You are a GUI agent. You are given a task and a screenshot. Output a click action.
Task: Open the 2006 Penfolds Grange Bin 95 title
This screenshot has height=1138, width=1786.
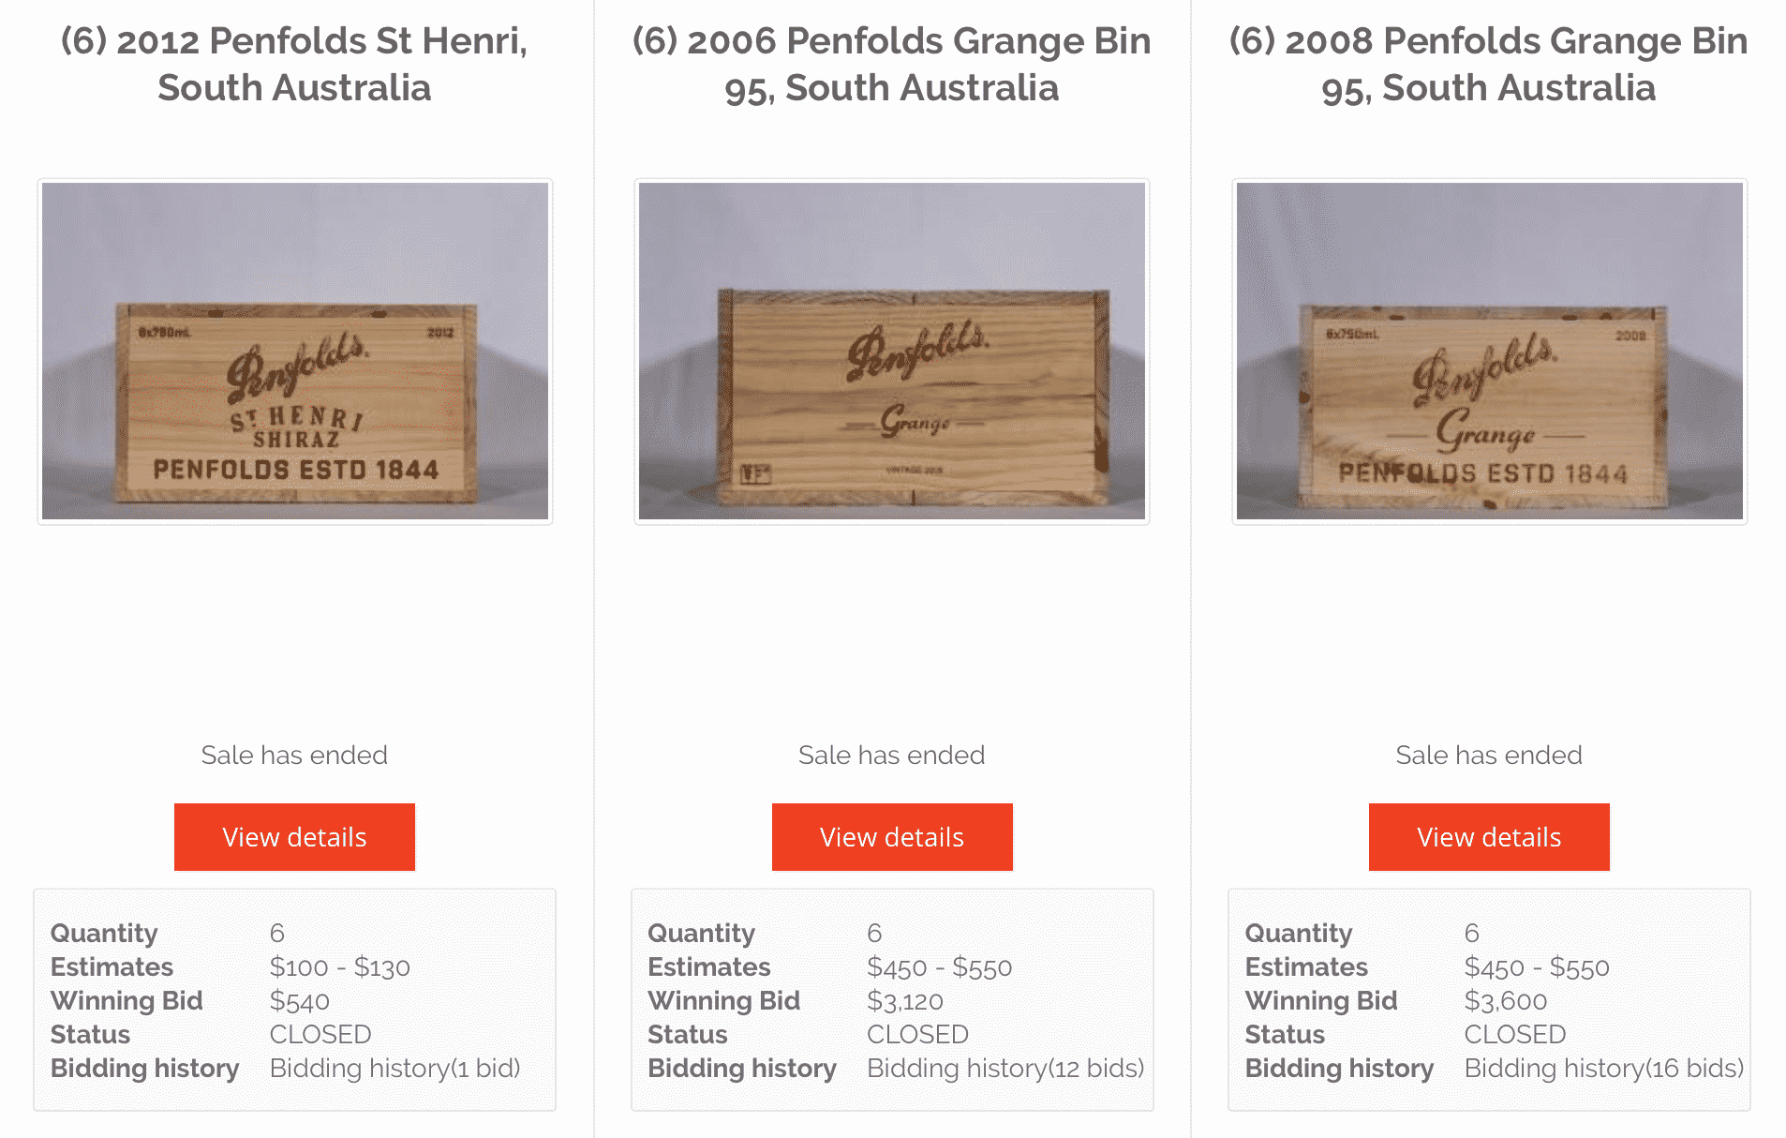click(891, 64)
